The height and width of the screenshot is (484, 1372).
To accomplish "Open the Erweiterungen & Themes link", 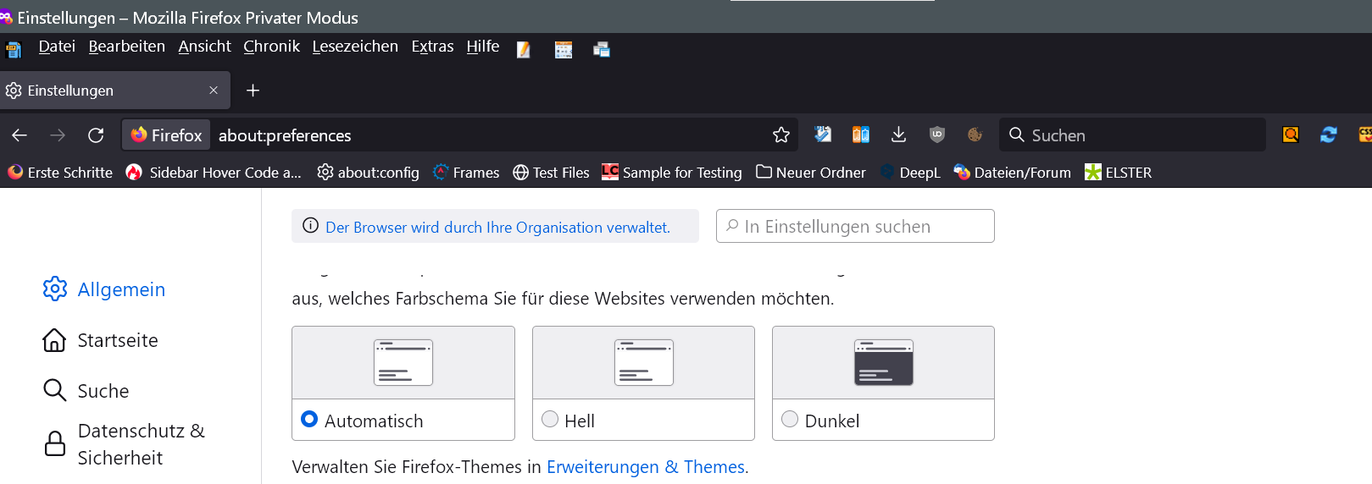I will pos(646,467).
